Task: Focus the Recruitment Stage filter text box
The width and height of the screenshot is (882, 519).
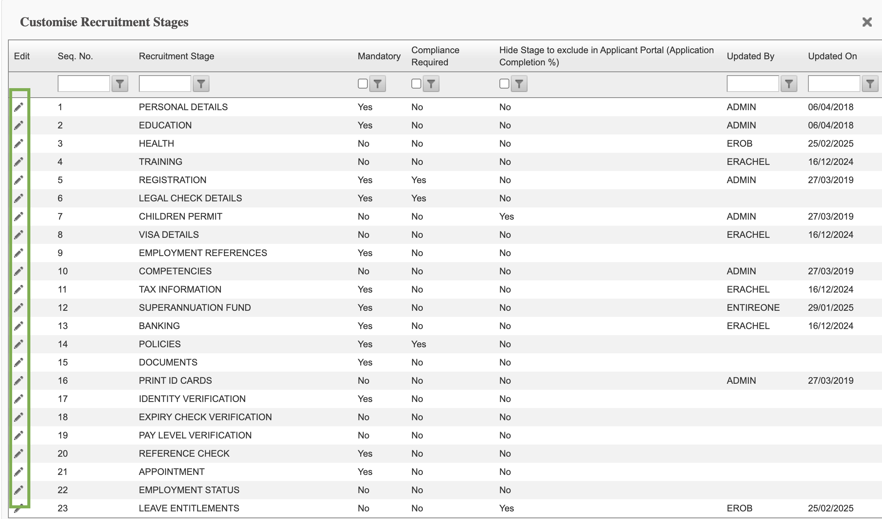Action: pos(165,84)
